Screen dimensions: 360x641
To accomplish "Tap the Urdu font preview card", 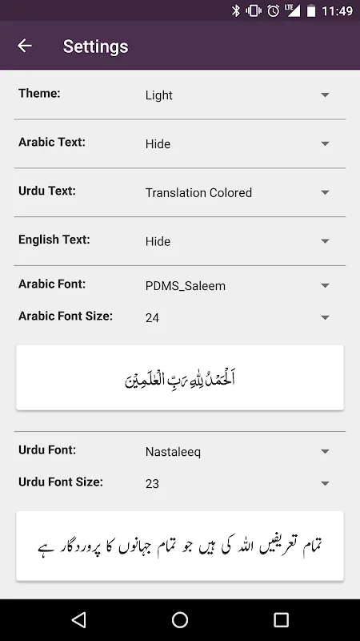I will [x=180, y=546].
